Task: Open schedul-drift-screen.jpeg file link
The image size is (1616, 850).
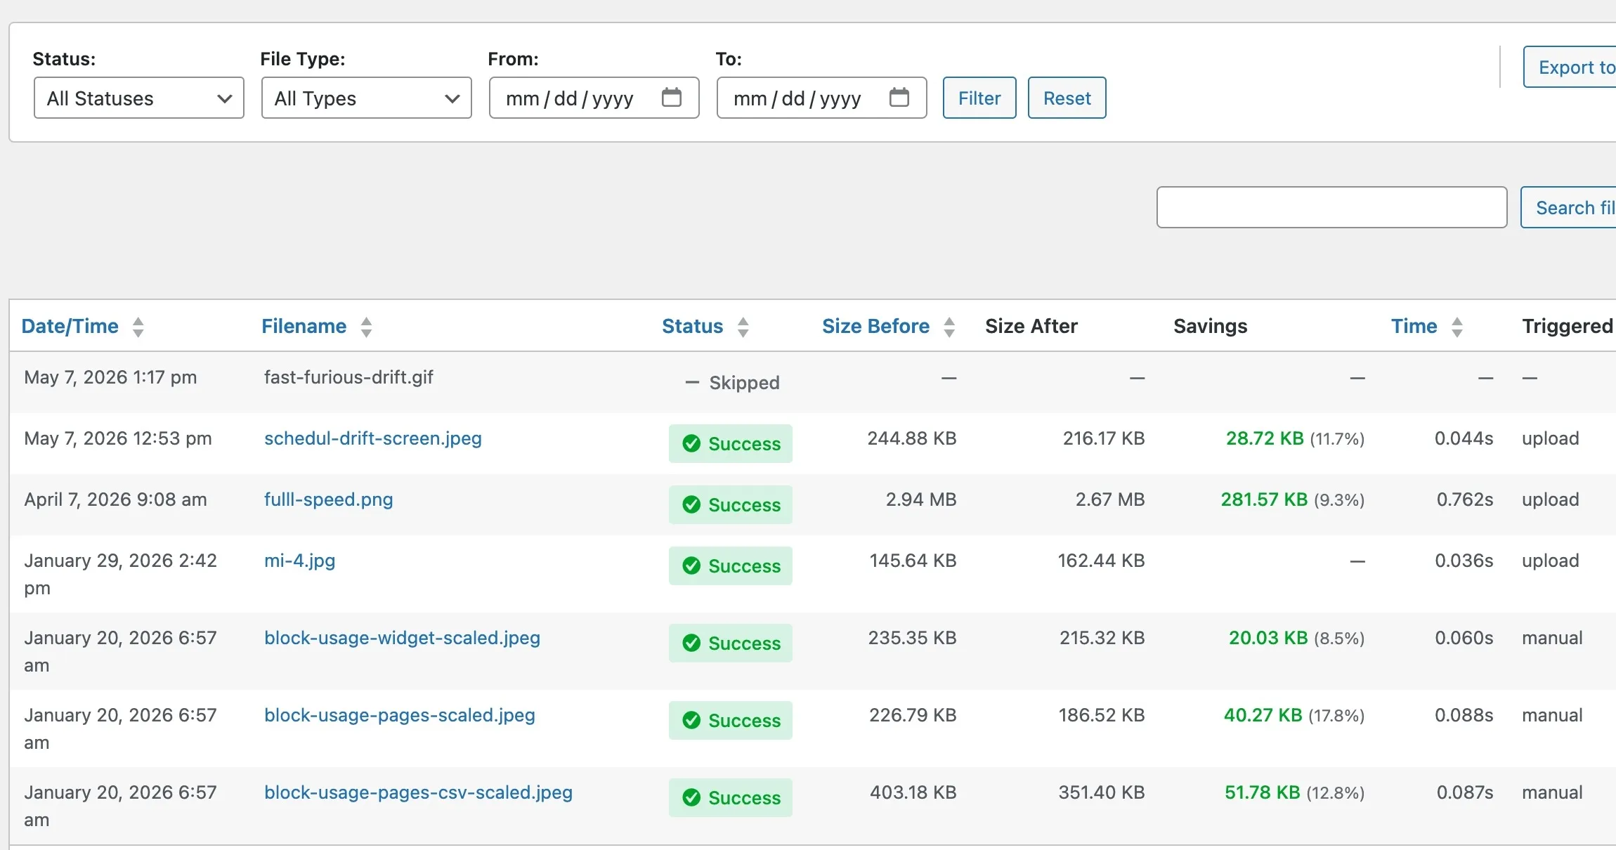Action: pos(373,438)
